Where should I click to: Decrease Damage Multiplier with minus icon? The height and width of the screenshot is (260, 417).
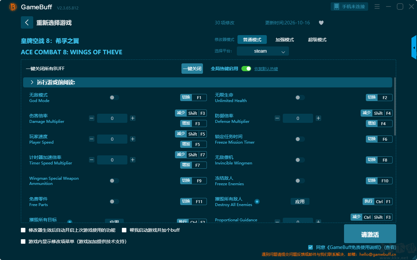92,118
